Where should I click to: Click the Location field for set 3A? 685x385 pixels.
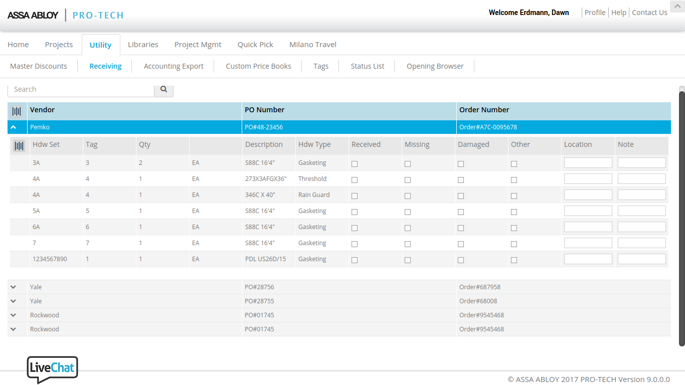click(588, 163)
